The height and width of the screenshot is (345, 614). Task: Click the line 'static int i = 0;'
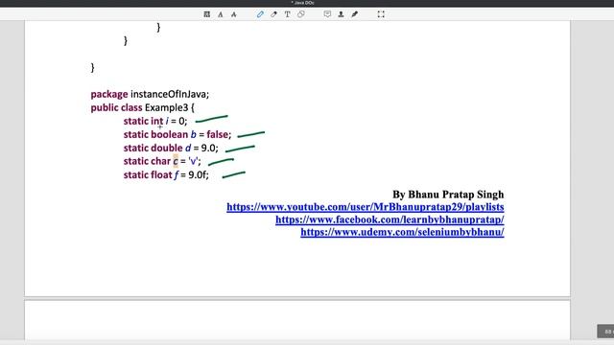(x=155, y=122)
